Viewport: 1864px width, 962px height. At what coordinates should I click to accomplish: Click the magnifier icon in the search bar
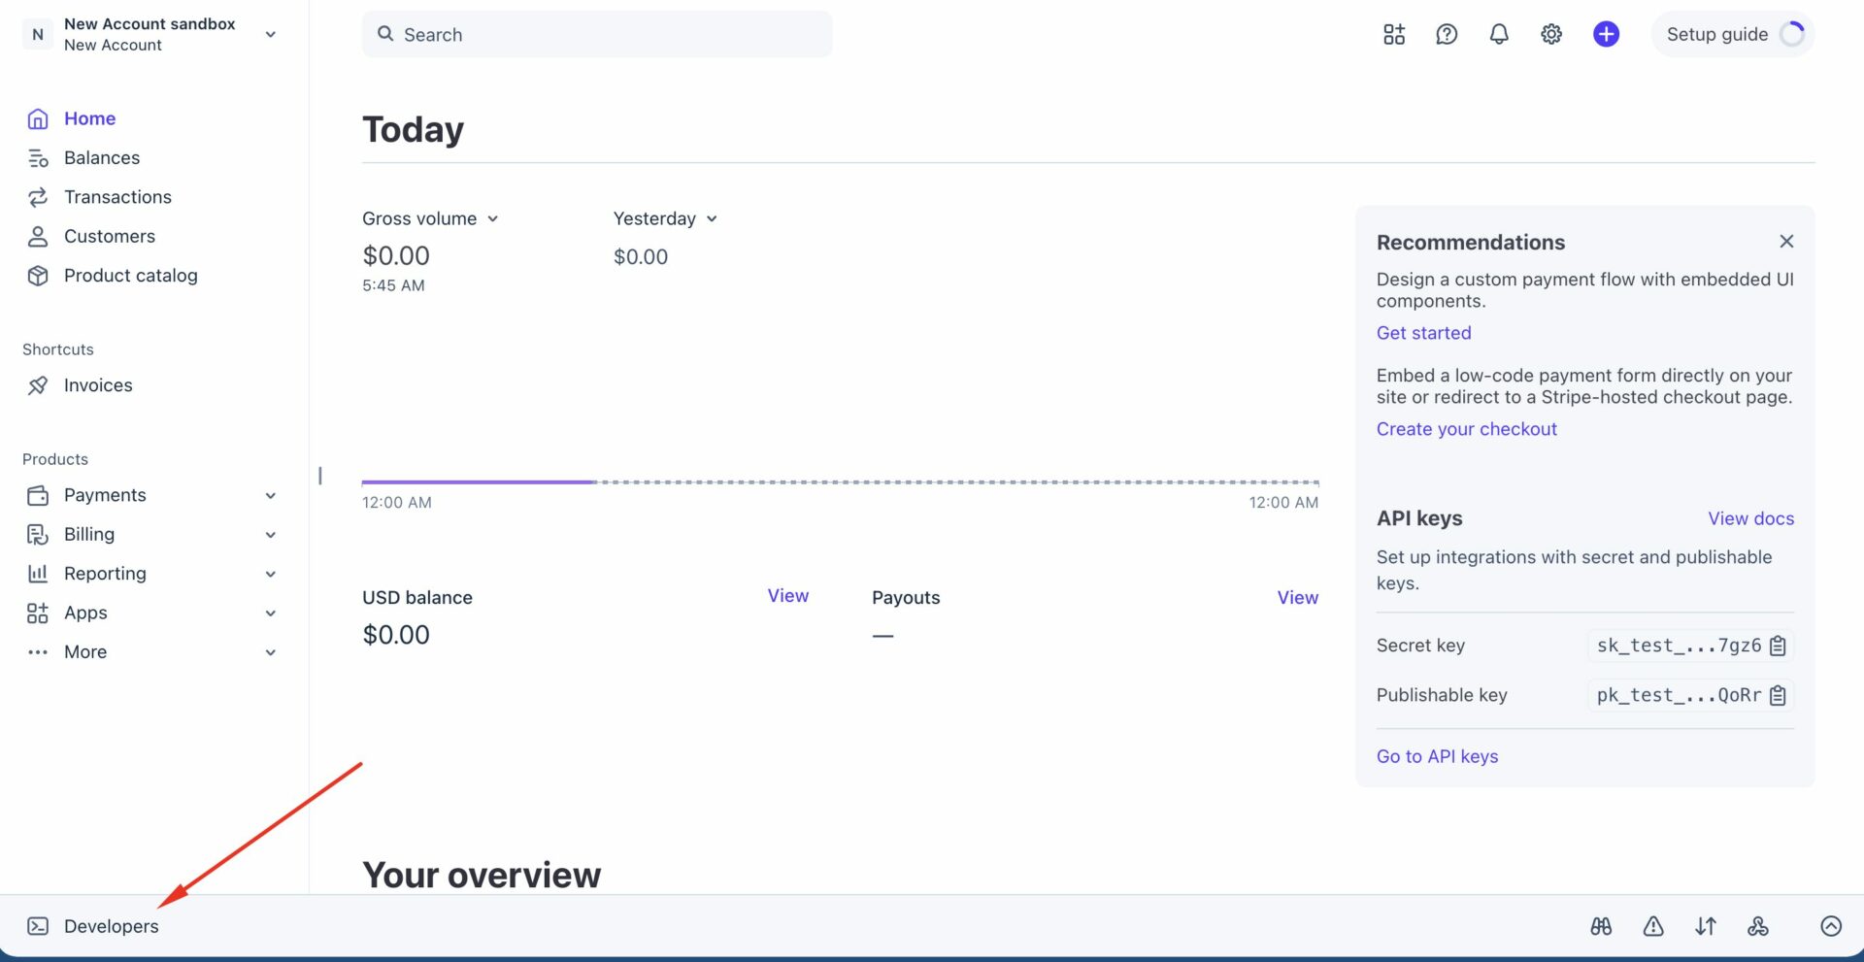[385, 34]
